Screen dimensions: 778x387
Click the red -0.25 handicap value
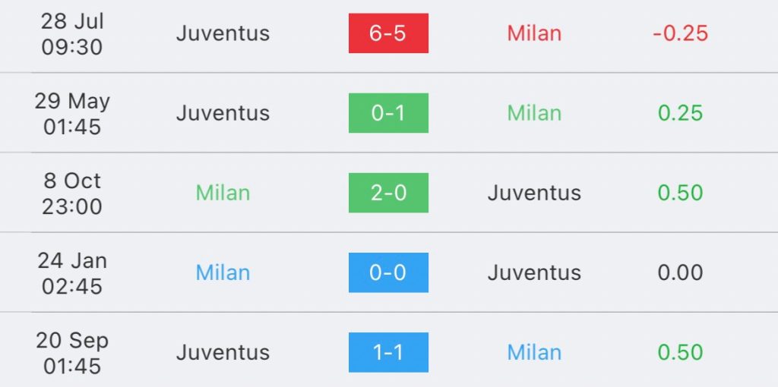(x=680, y=33)
